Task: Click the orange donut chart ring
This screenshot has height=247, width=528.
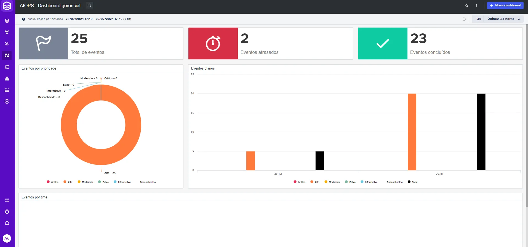Action: tap(69, 125)
